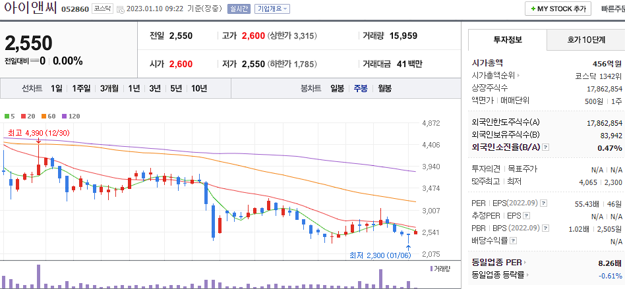The width and height of the screenshot is (625, 289).
Task: Click the 거래량 value 15,959
Action: pos(403,36)
